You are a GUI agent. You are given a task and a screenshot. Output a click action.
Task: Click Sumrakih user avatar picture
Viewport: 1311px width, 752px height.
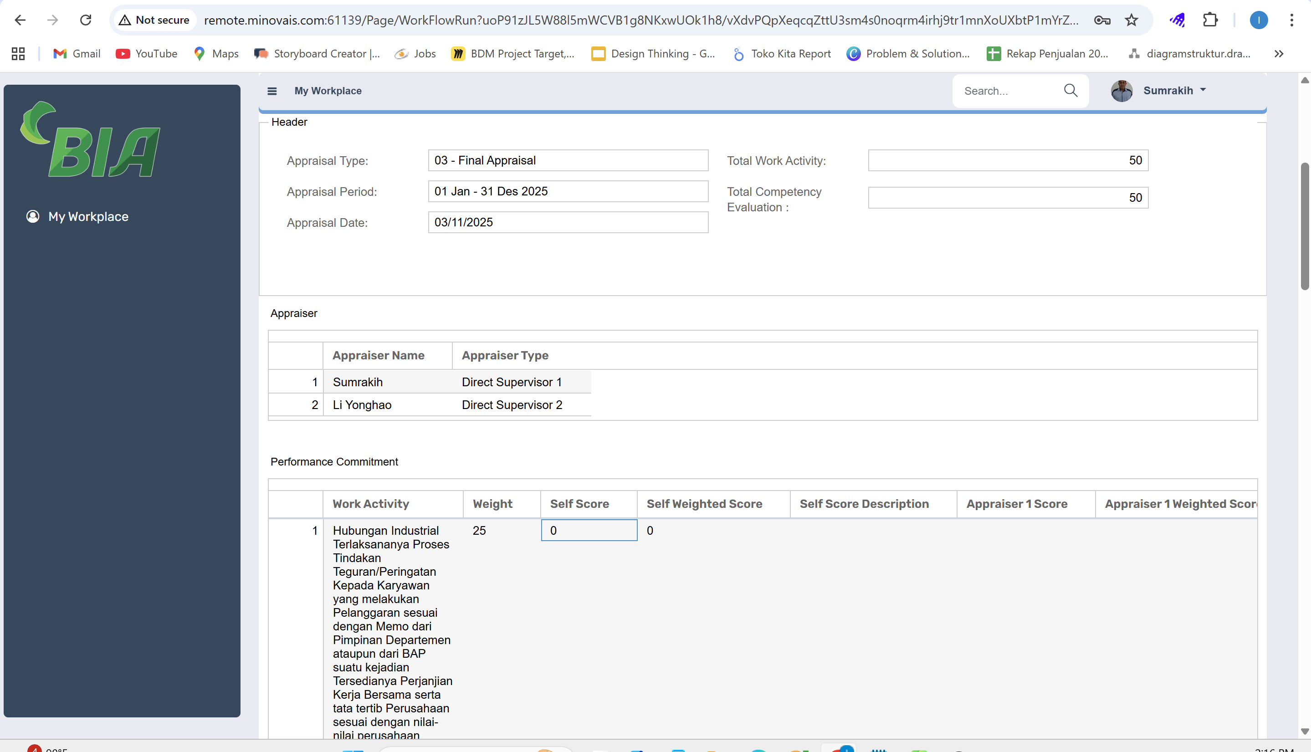pyautogui.click(x=1122, y=91)
